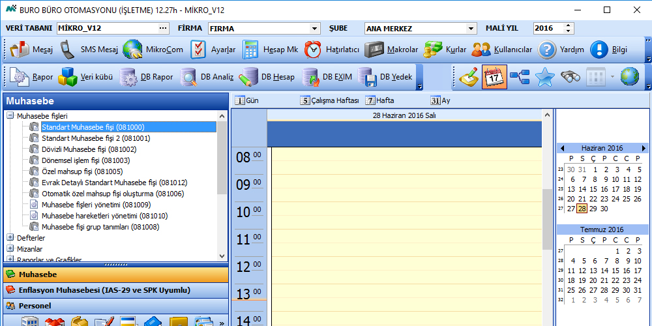Click the blue book icon in bottom strip
The image size is (652, 326).
153,322
